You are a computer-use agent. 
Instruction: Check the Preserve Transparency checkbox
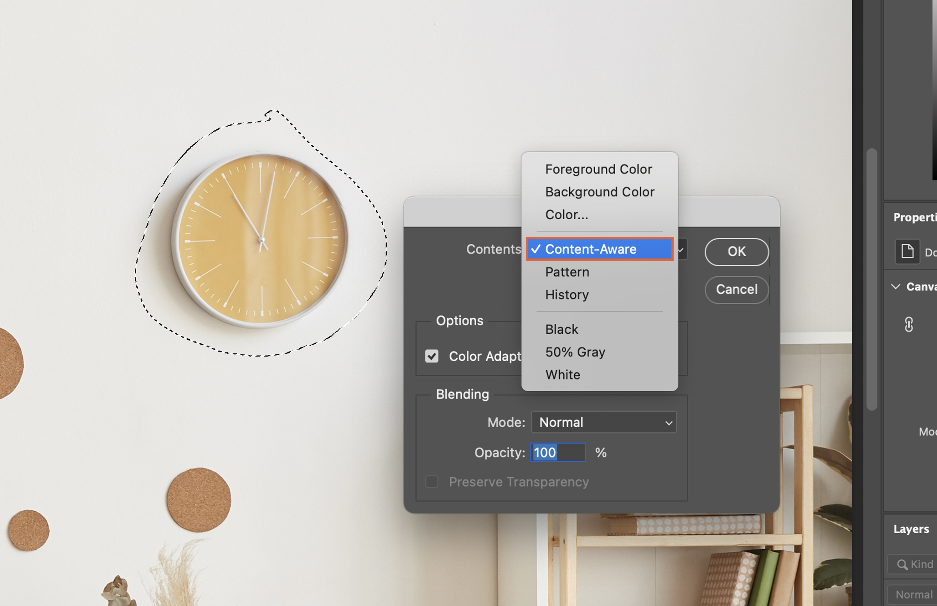pyautogui.click(x=432, y=482)
